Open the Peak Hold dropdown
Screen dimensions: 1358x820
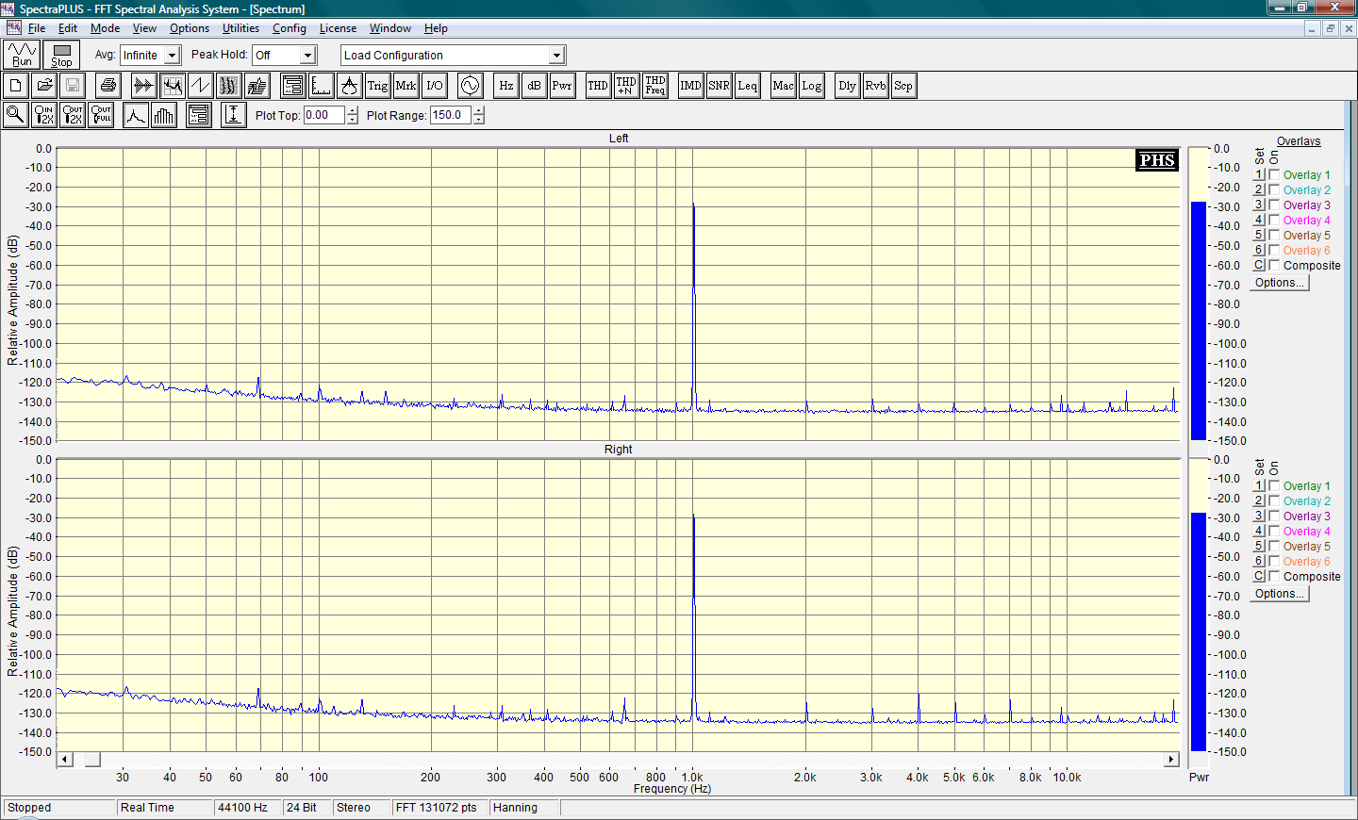coord(306,56)
